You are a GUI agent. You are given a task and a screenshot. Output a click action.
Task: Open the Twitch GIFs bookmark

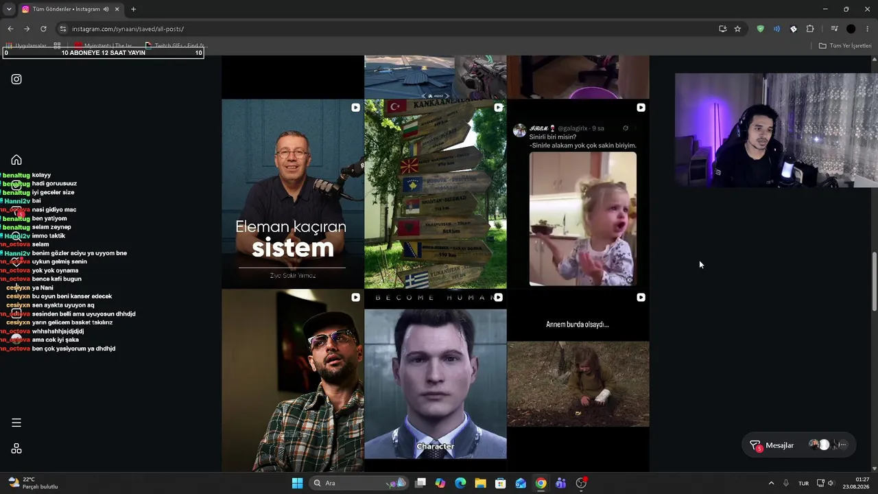pos(176,46)
